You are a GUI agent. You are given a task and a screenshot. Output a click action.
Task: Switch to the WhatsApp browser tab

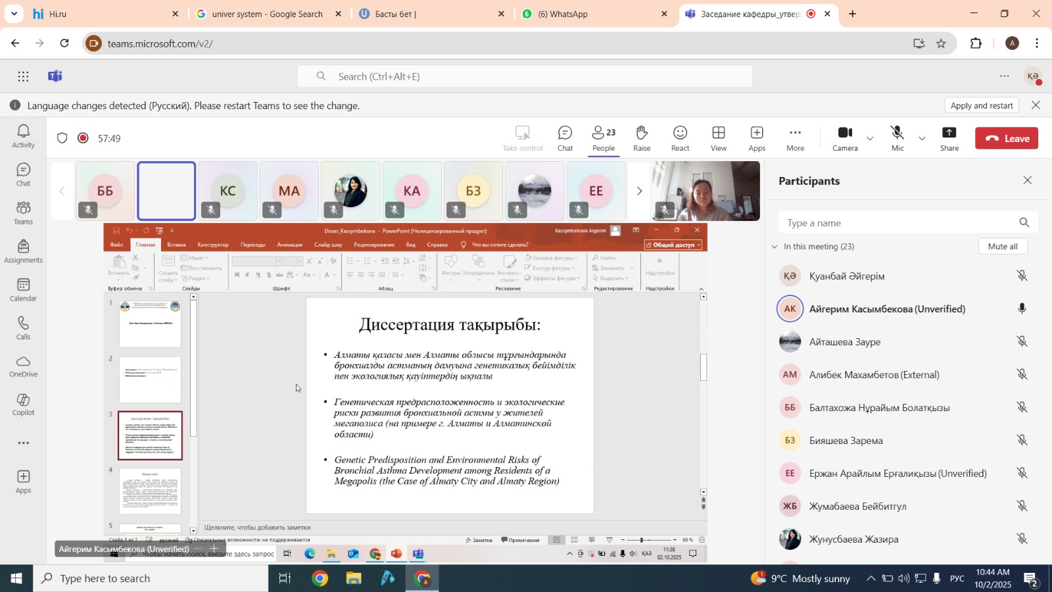click(563, 14)
